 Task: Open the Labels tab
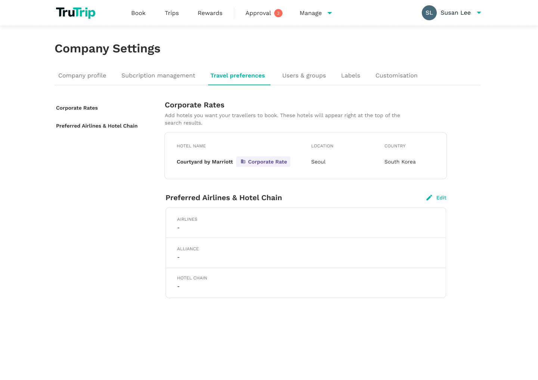[x=350, y=76]
